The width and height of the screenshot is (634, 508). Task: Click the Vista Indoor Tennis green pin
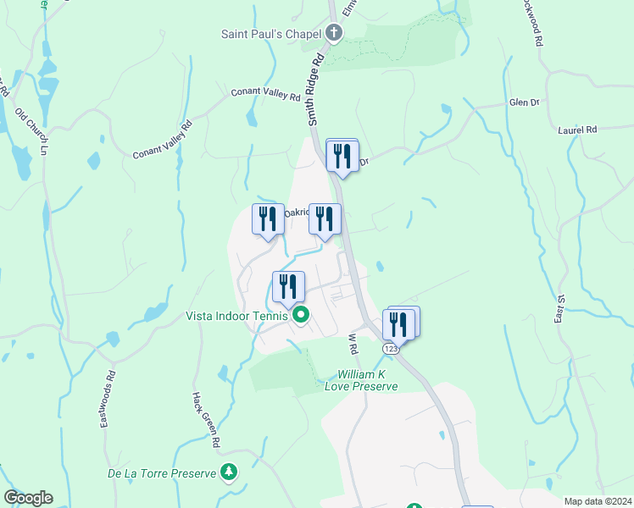300,315
